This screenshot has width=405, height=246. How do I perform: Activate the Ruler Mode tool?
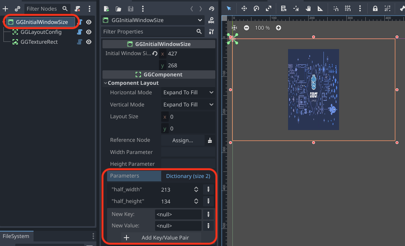point(320,8)
